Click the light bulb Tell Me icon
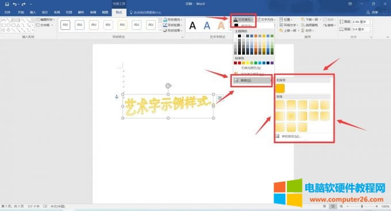 coord(131,12)
